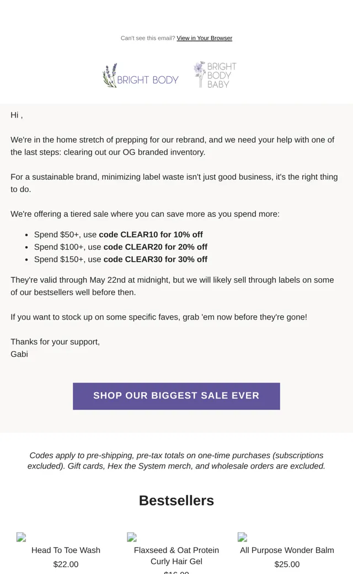Click the broken image icon above All Purpose Wonder Balm
The height and width of the screenshot is (574, 353).
[x=242, y=537]
